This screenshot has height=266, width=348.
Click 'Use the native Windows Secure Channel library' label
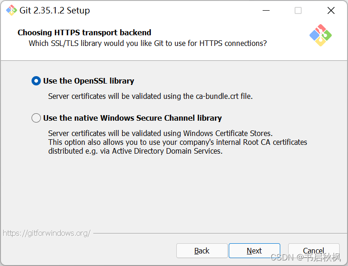tap(132, 118)
